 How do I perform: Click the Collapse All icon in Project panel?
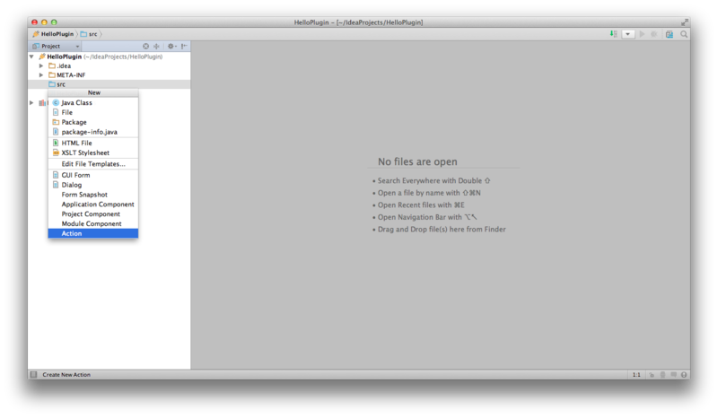coord(156,47)
